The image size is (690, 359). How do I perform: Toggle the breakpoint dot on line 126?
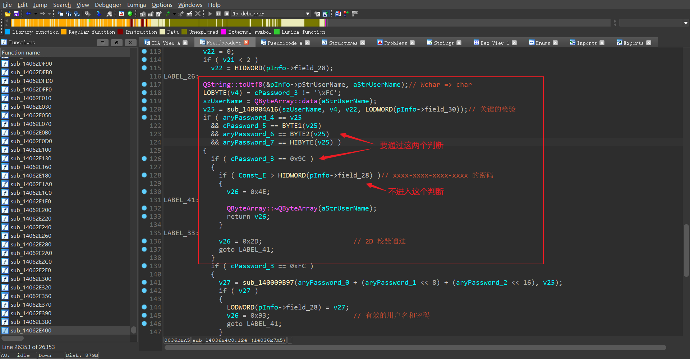144,159
